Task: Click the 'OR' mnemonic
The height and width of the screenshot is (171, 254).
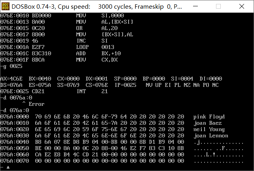Action: [x=80, y=28]
